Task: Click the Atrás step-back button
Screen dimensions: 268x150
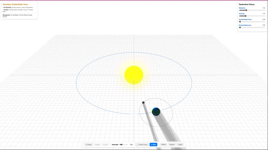Action: tap(97, 145)
